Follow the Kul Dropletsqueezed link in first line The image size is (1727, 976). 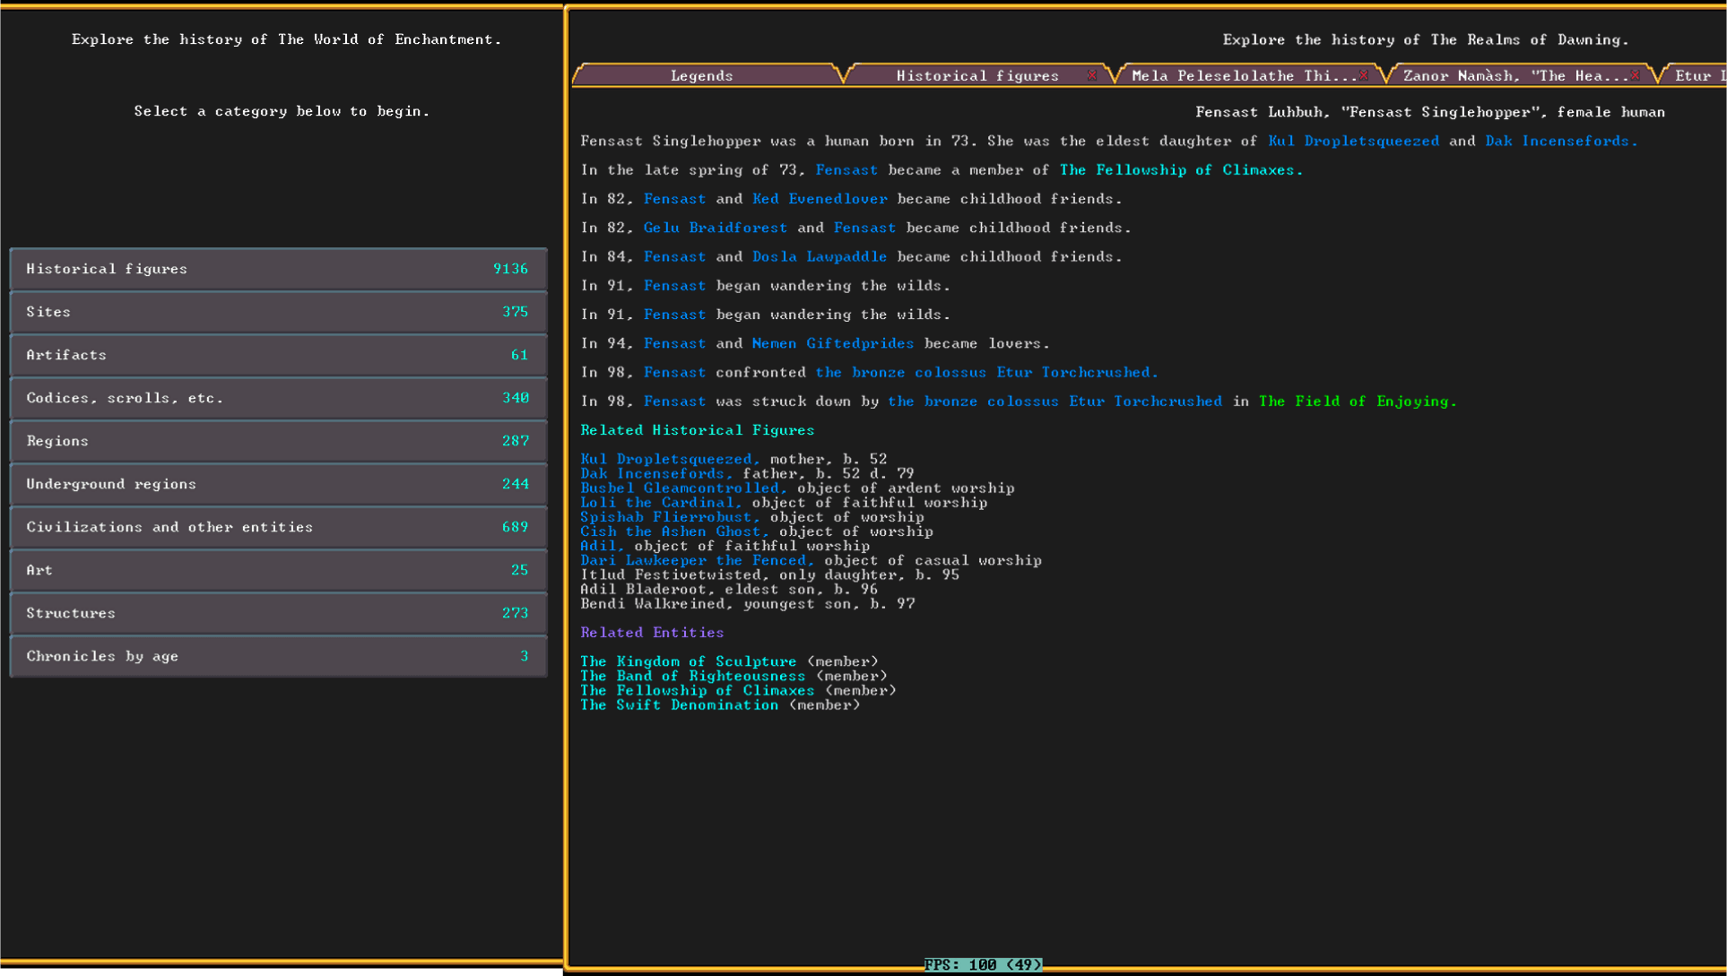coord(1352,141)
